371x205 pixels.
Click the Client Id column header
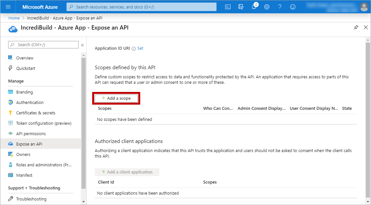(x=106, y=182)
